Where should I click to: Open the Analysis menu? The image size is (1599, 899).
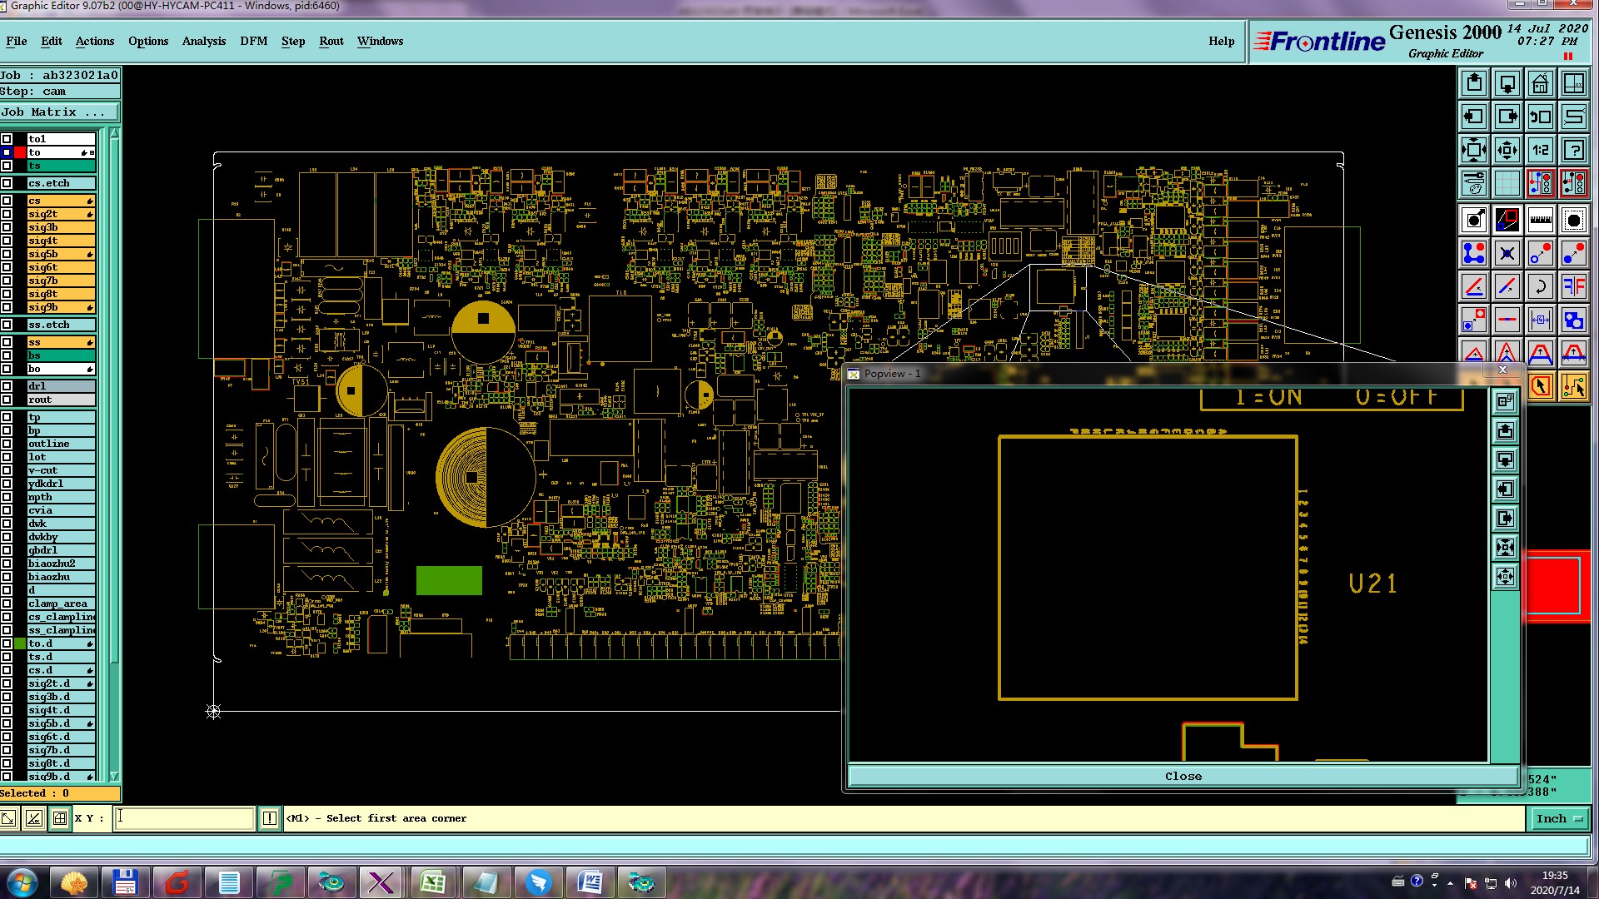click(203, 41)
